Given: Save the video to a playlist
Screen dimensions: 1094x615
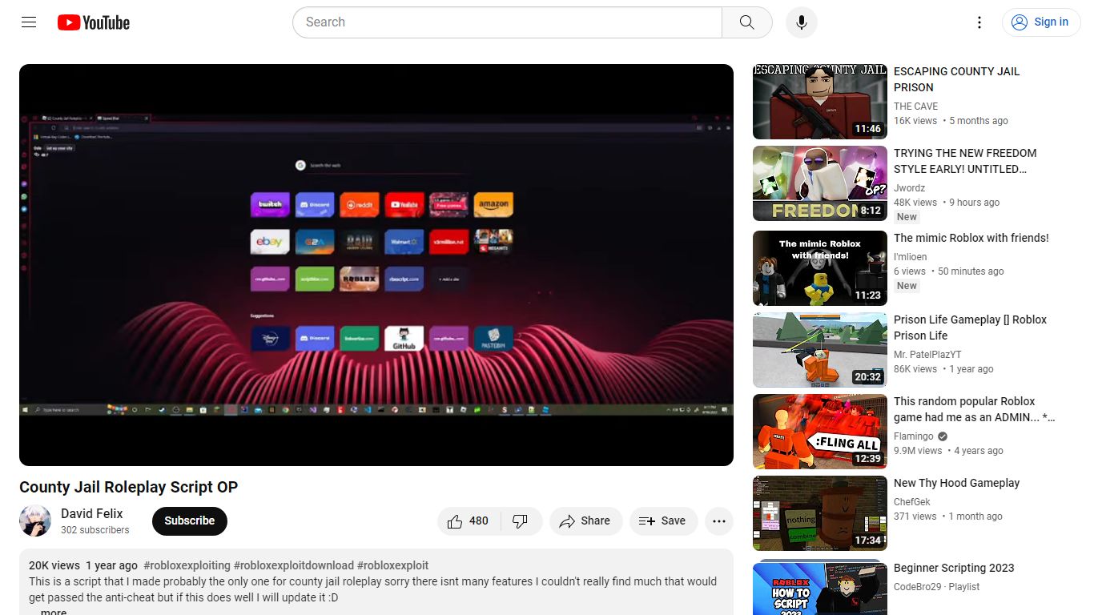Looking at the screenshot, I should pyautogui.click(x=663, y=521).
